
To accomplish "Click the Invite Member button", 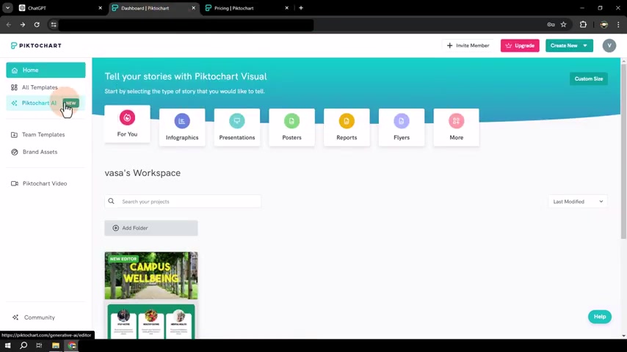I will click(x=468, y=45).
